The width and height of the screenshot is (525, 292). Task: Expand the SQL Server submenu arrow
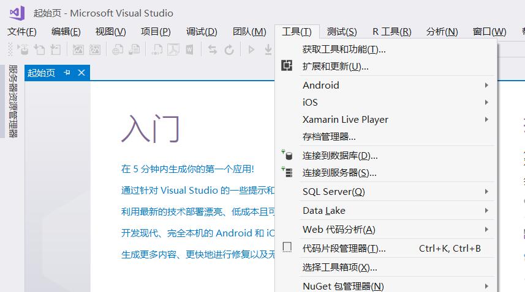tap(486, 192)
